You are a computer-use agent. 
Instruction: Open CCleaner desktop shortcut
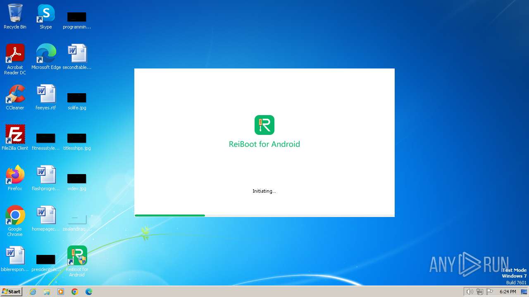tap(15, 97)
